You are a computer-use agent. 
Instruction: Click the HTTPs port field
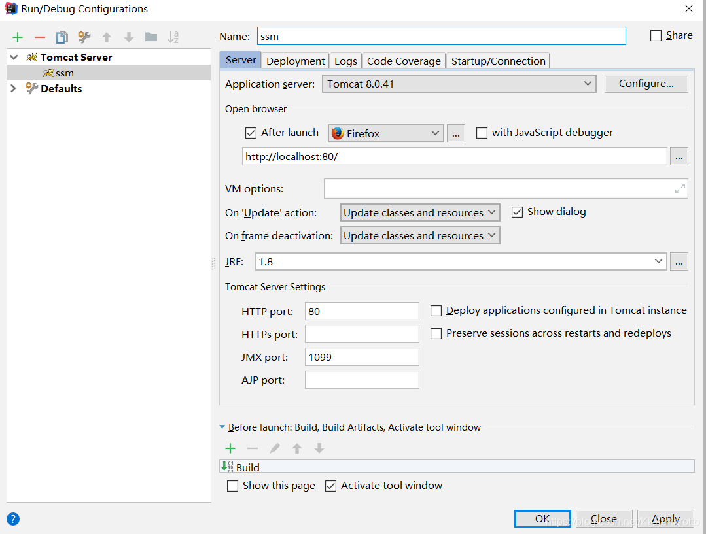[x=362, y=334]
